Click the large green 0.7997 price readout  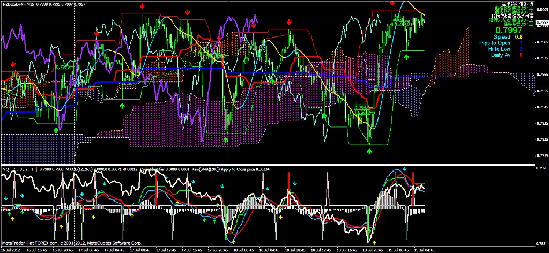point(510,30)
